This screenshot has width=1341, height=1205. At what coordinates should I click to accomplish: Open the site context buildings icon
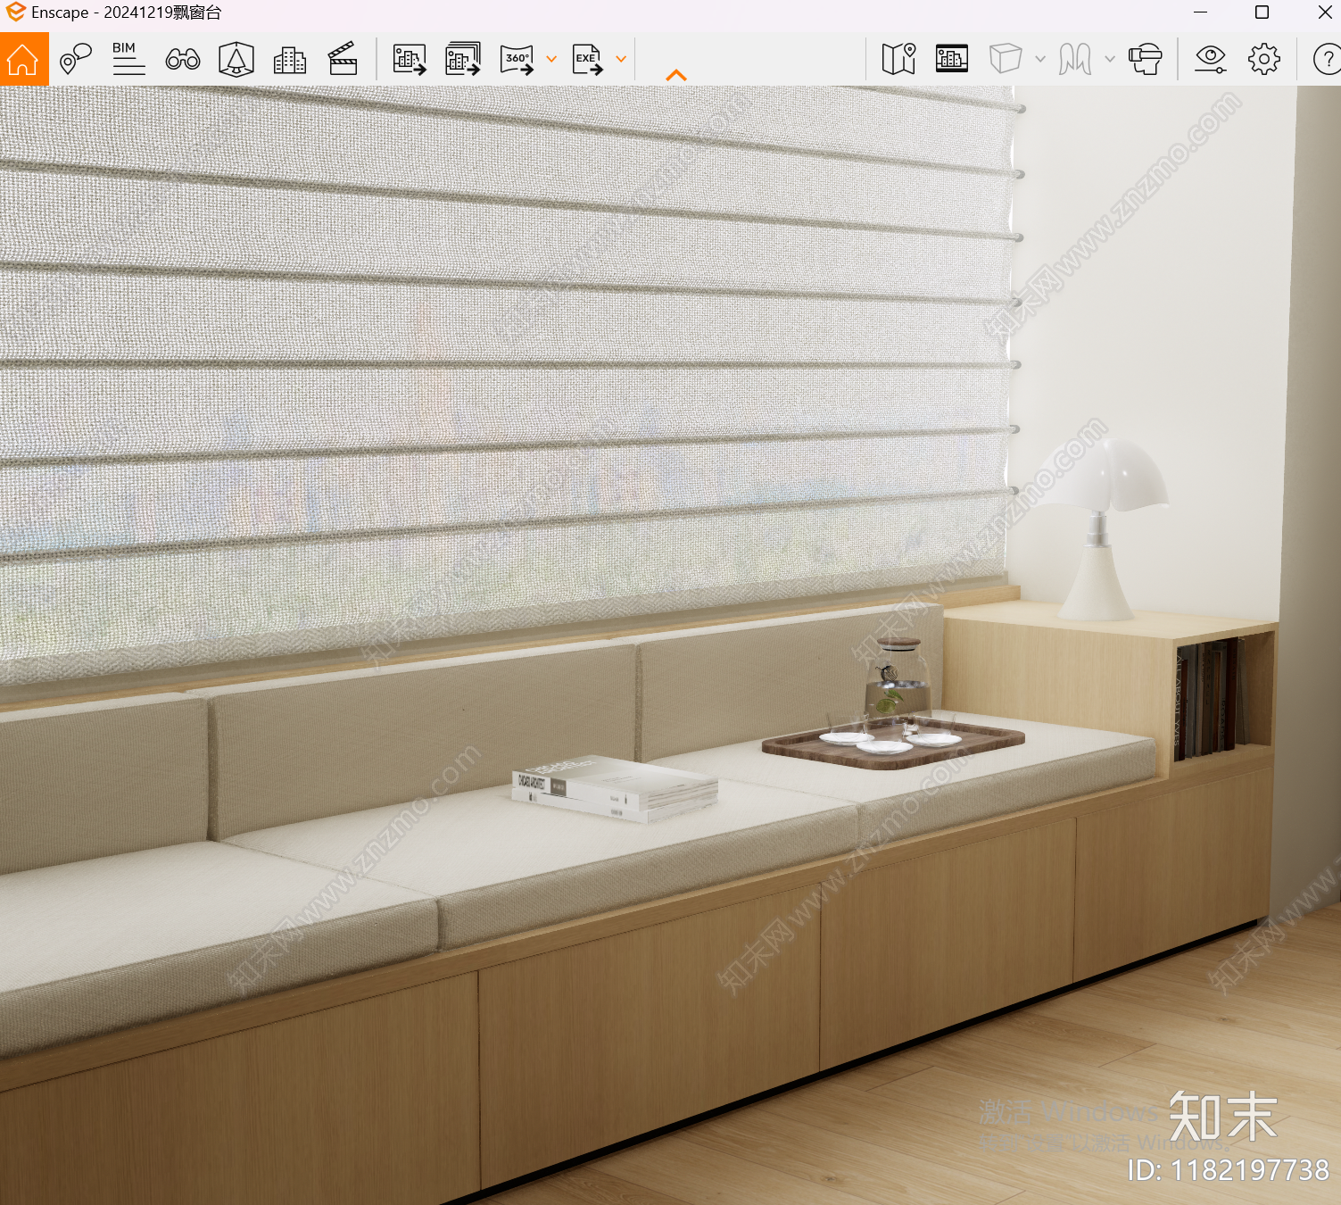[289, 60]
